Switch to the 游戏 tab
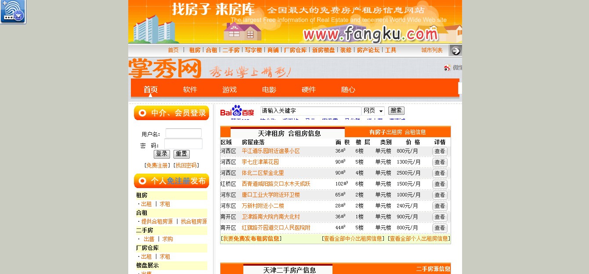Viewport: 589px width, 274px height. pyautogui.click(x=230, y=89)
